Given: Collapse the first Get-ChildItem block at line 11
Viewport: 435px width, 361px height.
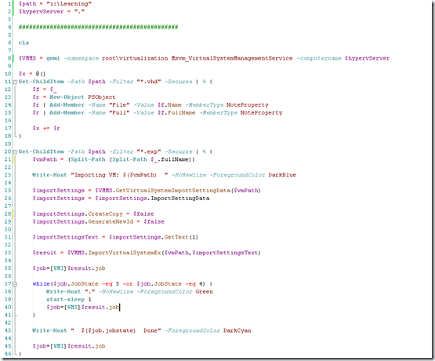Looking at the screenshot, I should pos(15,82).
